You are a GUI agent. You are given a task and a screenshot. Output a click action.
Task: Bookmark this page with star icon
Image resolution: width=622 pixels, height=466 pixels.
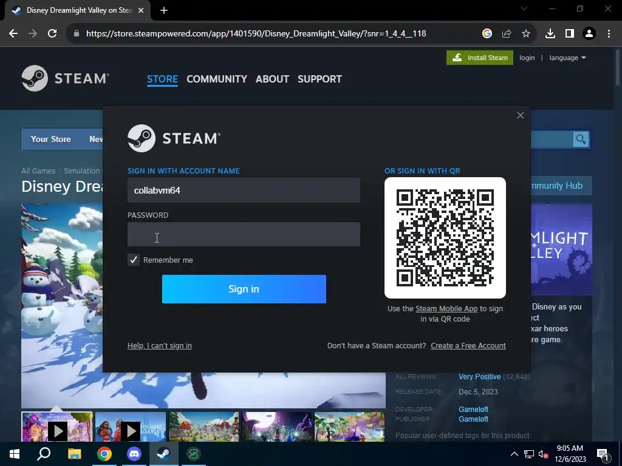[x=526, y=34]
